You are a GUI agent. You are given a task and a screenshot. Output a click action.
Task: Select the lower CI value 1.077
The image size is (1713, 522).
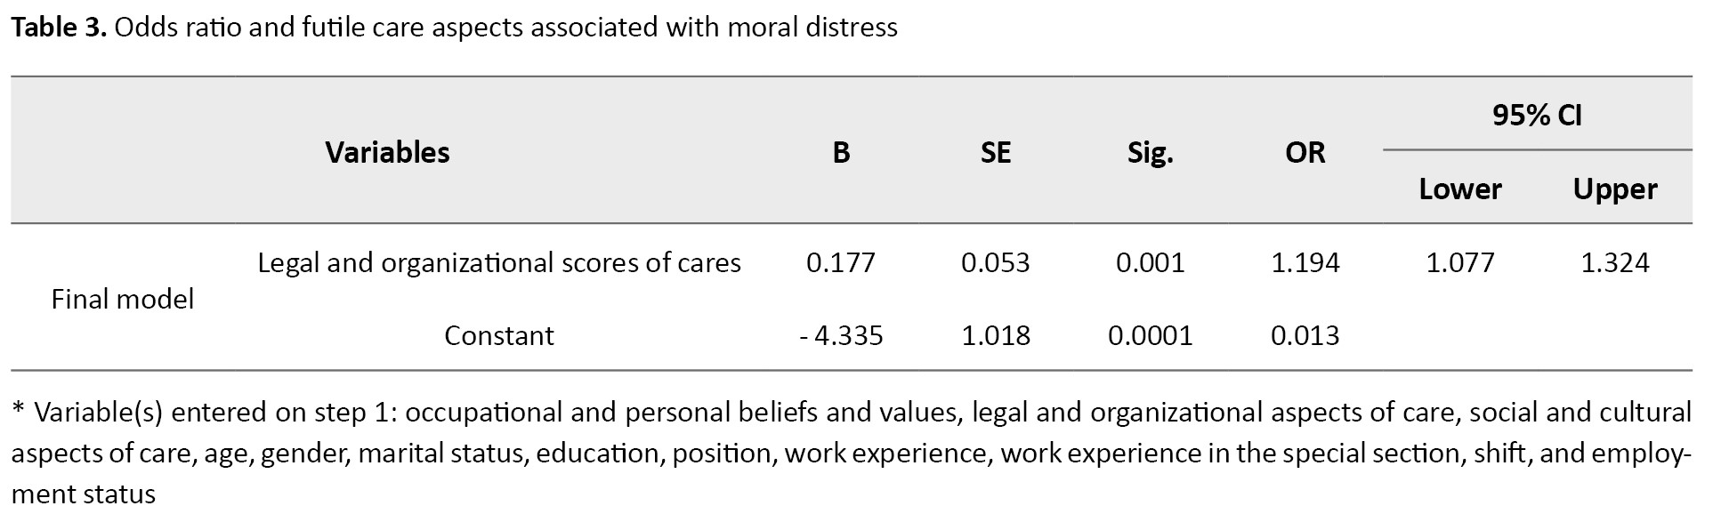(1459, 262)
